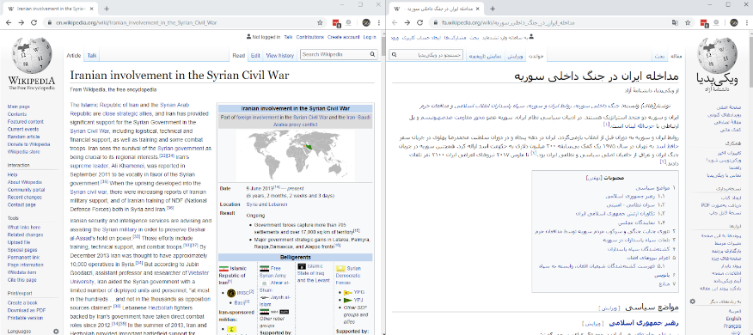Click Cite this page link
753x335 pixels.
(21, 280)
